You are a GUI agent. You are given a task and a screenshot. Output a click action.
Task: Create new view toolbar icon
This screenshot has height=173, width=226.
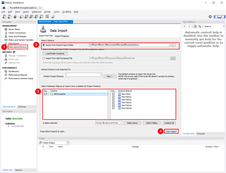[x=31, y=17]
